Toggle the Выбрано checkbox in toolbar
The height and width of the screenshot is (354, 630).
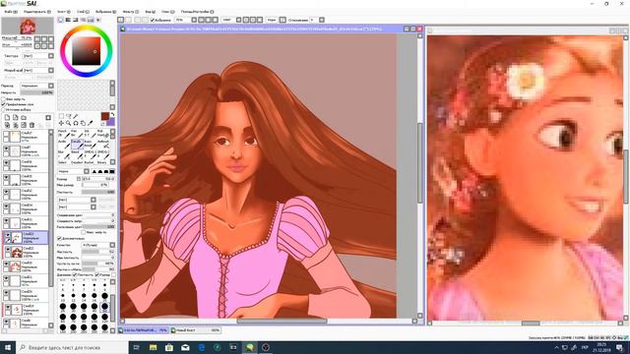tap(153, 20)
